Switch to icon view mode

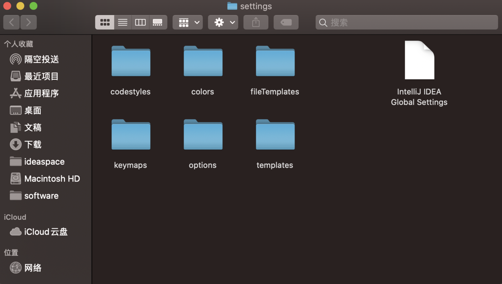[x=105, y=22]
